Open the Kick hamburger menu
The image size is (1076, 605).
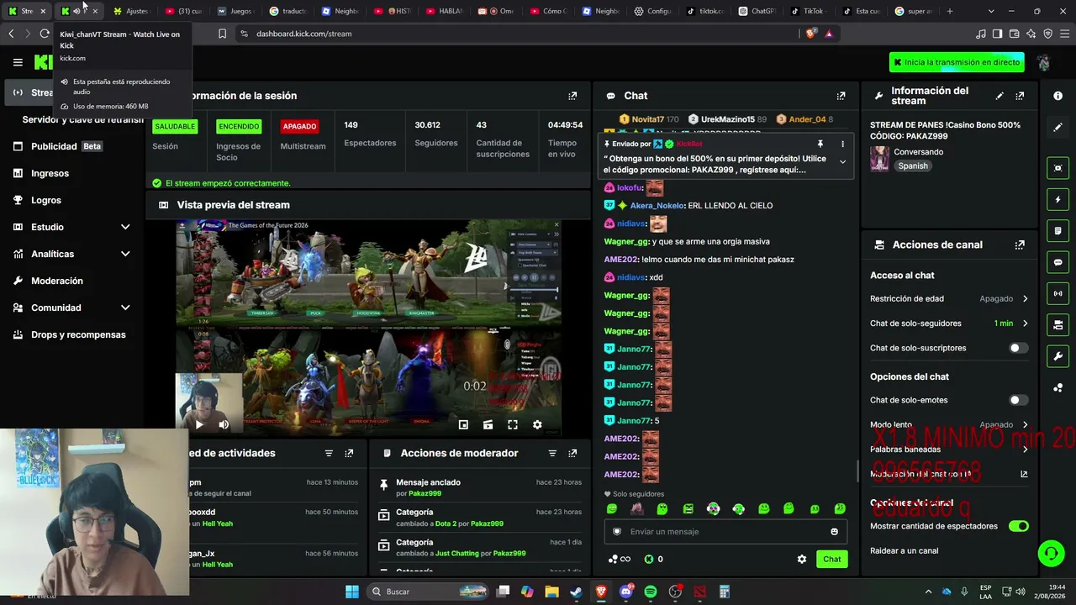pyautogui.click(x=18, y=62)
